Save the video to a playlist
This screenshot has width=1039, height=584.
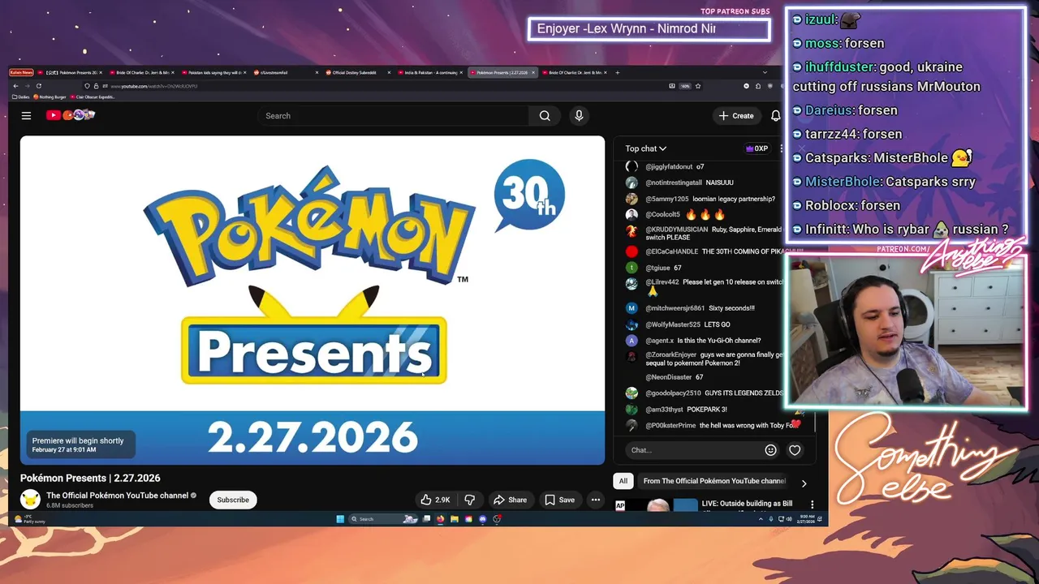click(560, 500)
